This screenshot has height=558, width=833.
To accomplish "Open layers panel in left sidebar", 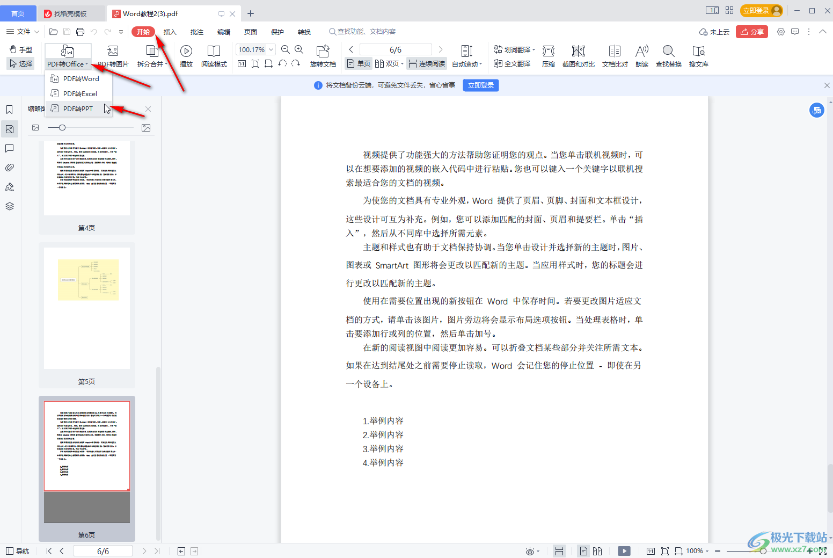I will [x=10, y=206].
